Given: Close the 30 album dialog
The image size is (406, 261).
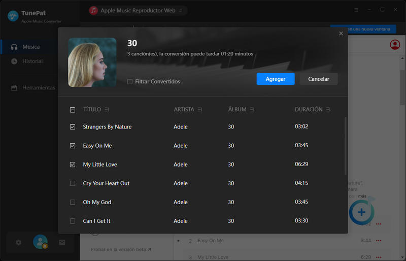Looking at the screenshot, I should click(x=341, y=34).
